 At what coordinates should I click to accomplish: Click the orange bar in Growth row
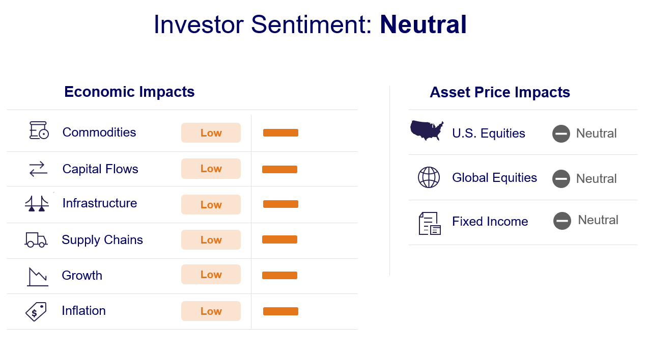point(279,276)
